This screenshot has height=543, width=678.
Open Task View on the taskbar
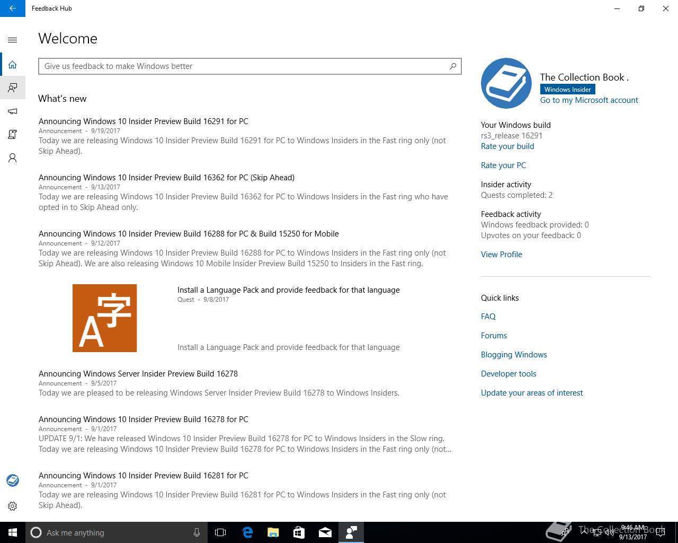pyautogui.click(x=220, y=532)
